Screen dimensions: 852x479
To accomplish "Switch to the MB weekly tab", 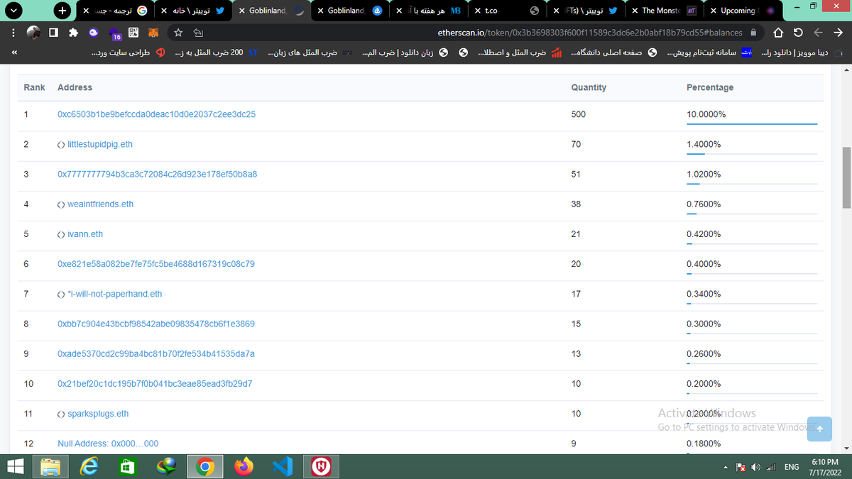I will 430,11.
